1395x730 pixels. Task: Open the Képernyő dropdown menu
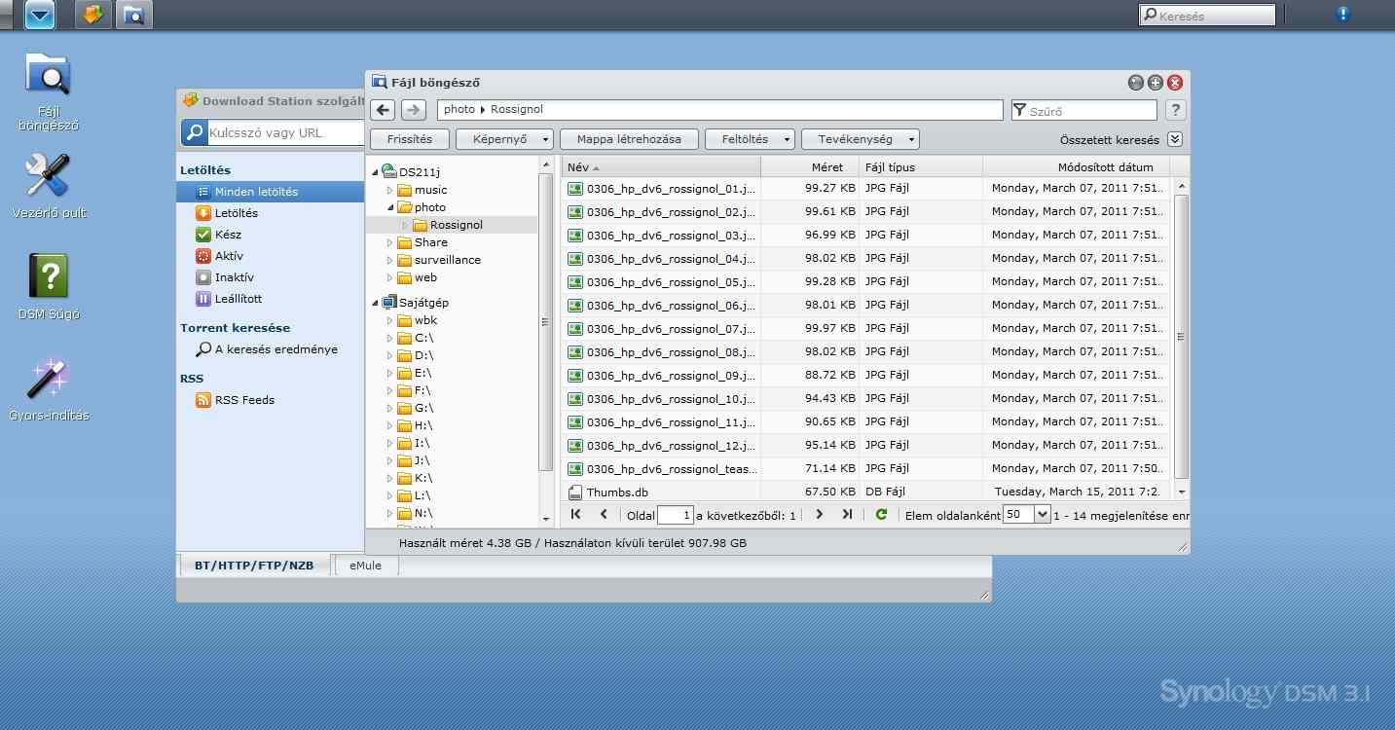tap(504, 139)
